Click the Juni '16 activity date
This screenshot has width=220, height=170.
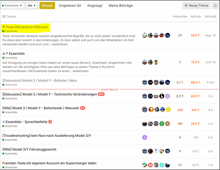point(210,62)
